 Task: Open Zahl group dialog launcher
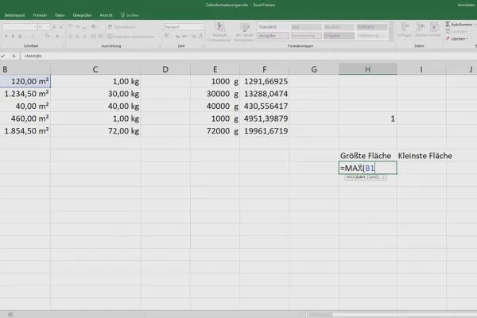click(203, 46)
